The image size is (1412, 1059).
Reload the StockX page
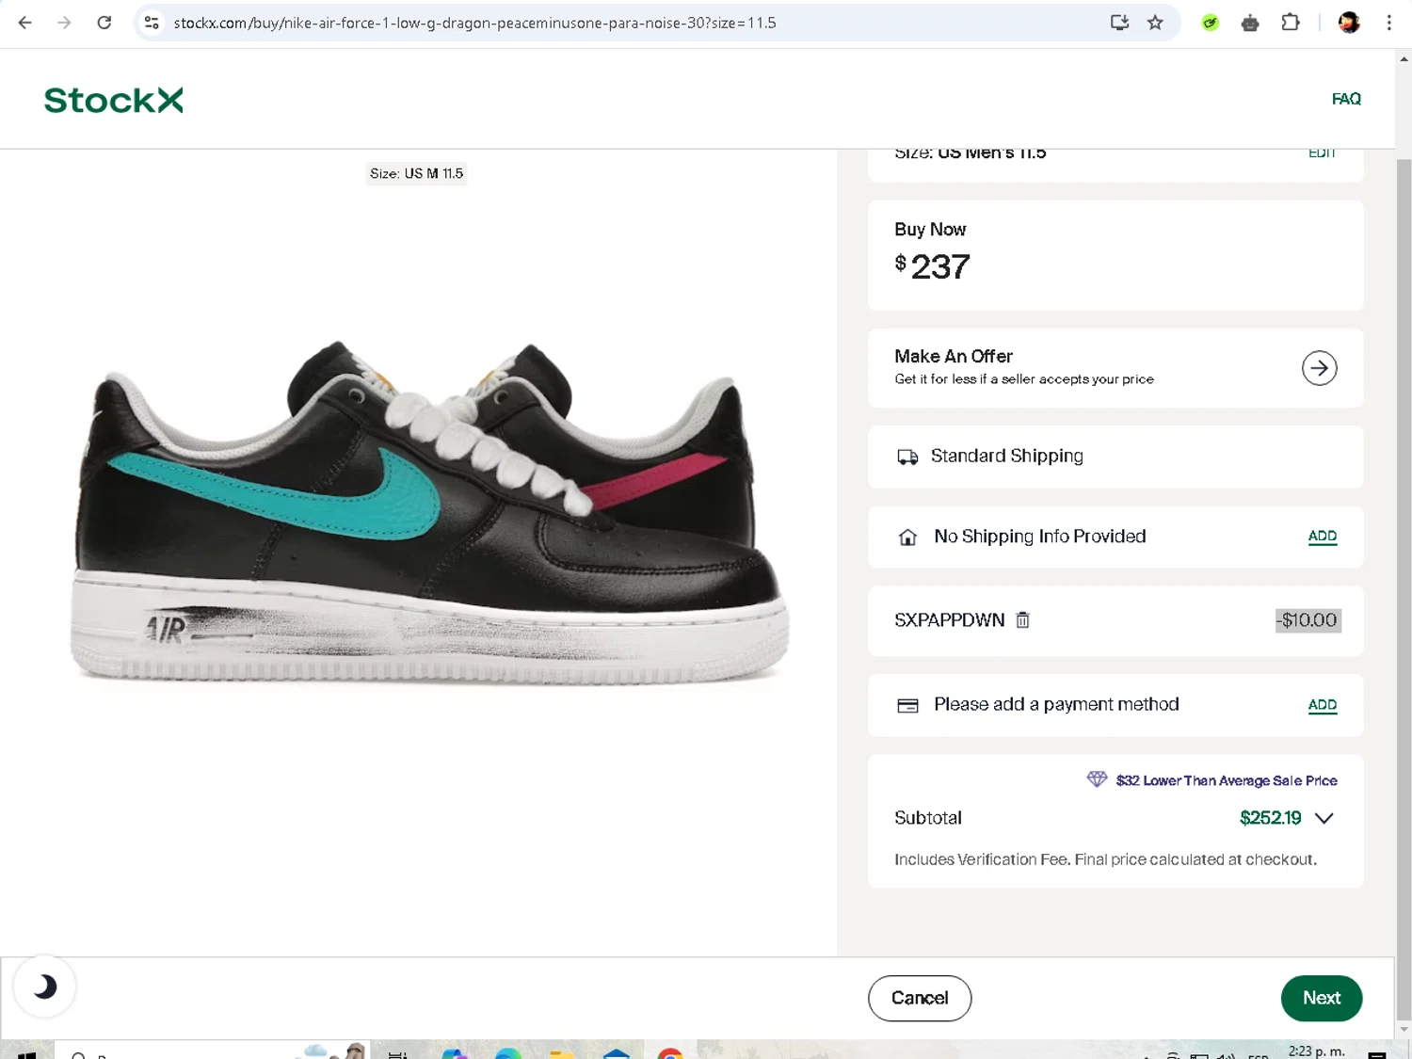[104, 23]
